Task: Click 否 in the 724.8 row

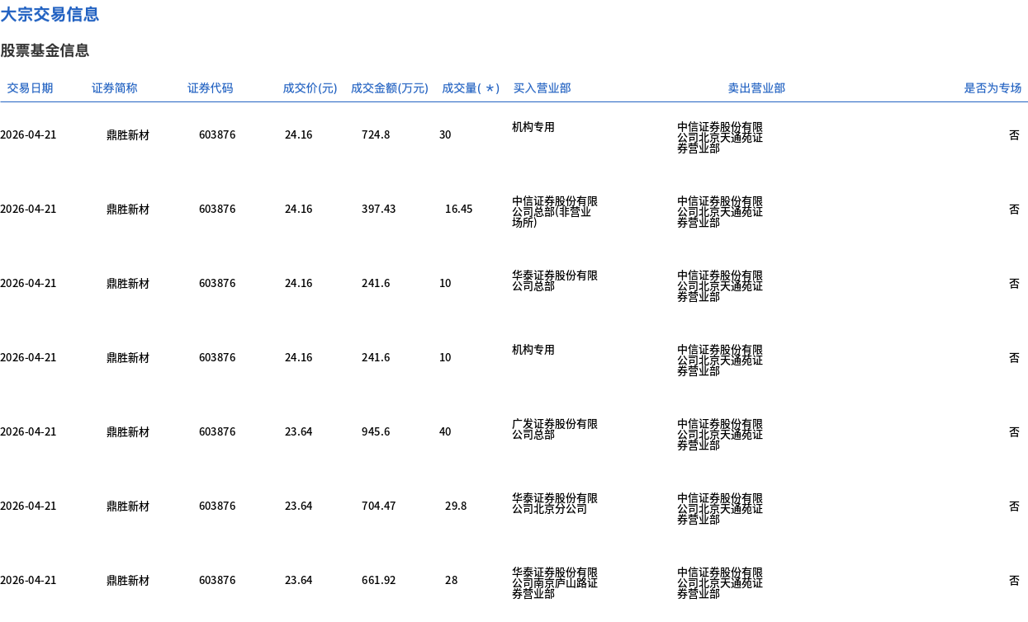Action: point(1014,135)
